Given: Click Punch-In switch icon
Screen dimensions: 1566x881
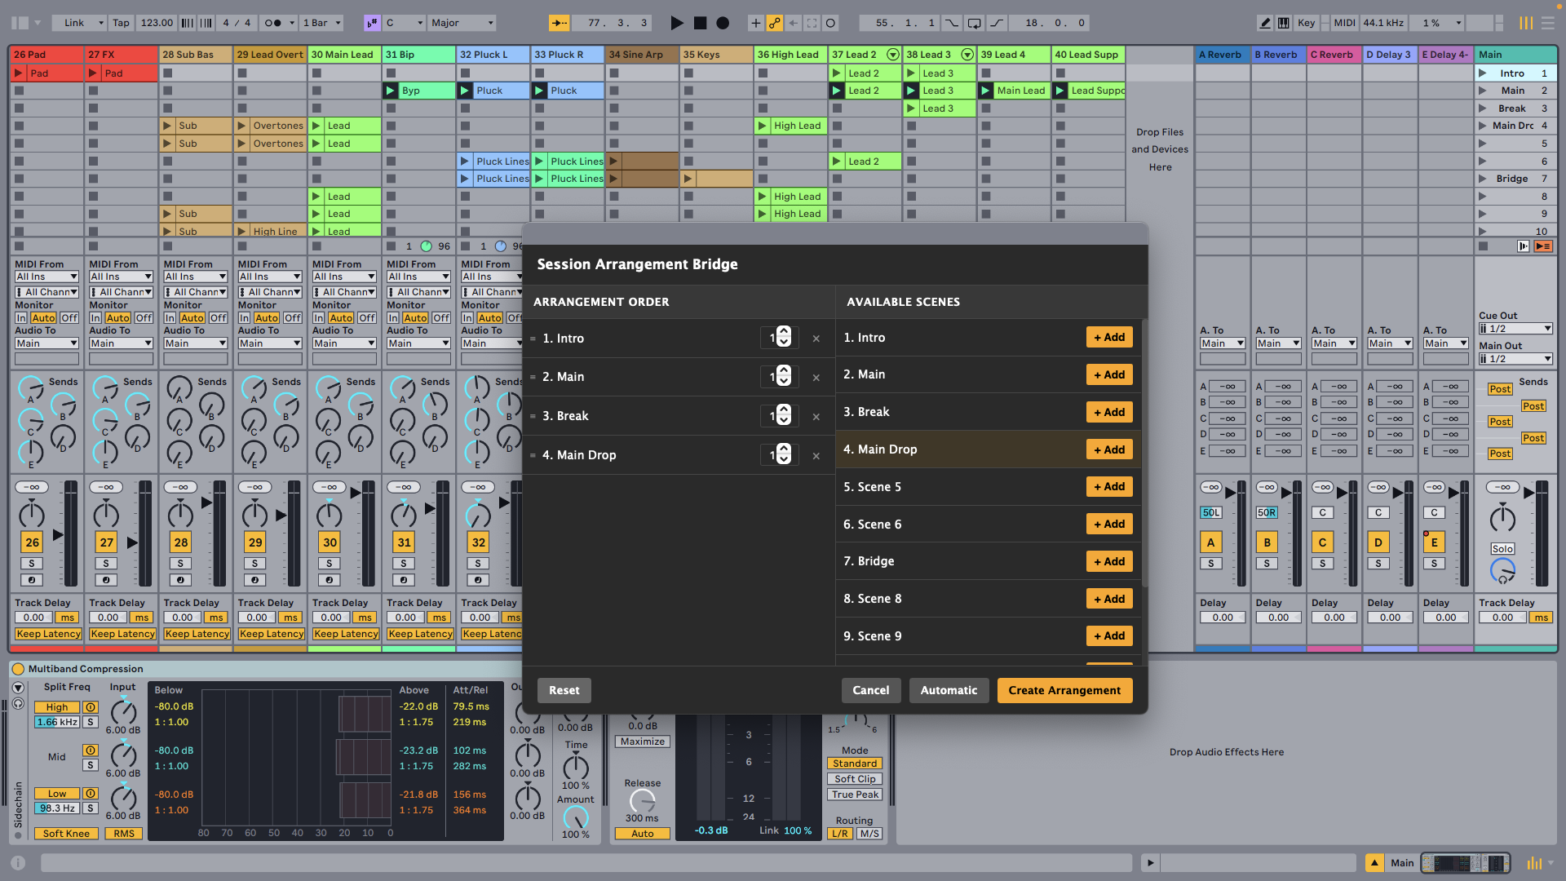Looking at the screenshot, I should pos(951,23).
